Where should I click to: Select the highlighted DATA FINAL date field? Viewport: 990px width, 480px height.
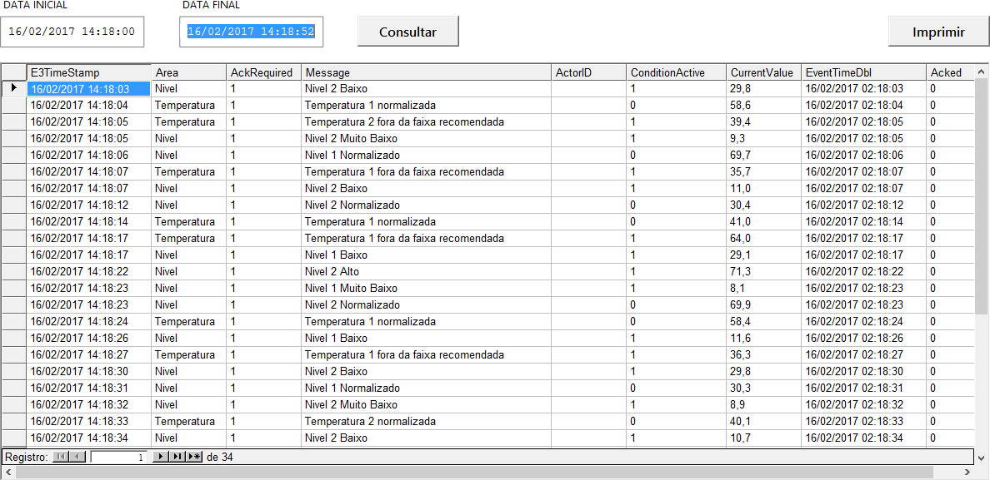[251, 32]
